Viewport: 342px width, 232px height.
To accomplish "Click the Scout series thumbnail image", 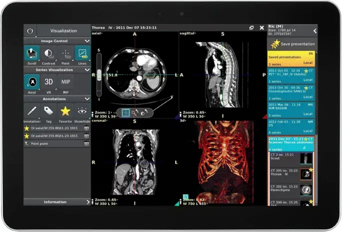I will click(x=306, y=158).
